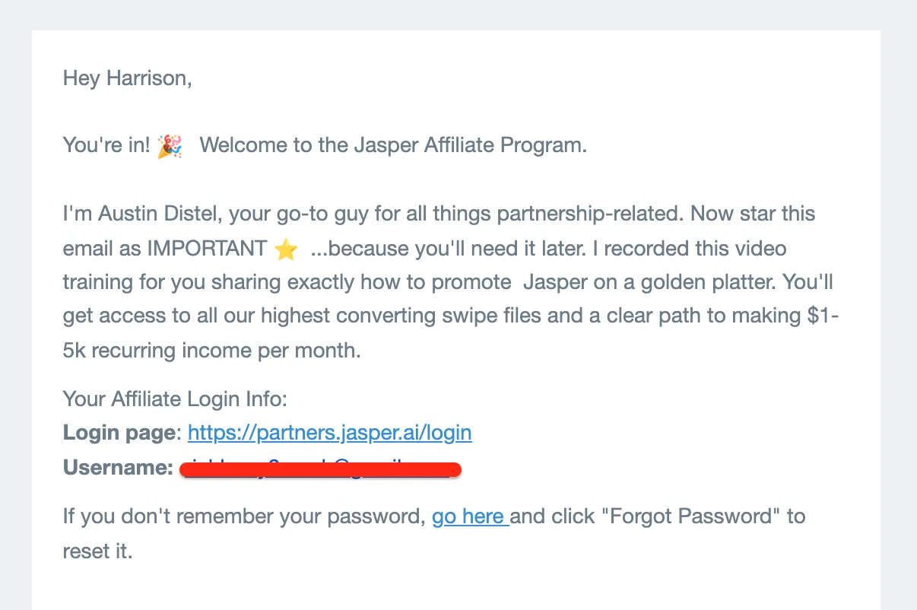Click the phrase "partnership-related" in the intro
Screen dimensions: 917x610
point(590,214)
